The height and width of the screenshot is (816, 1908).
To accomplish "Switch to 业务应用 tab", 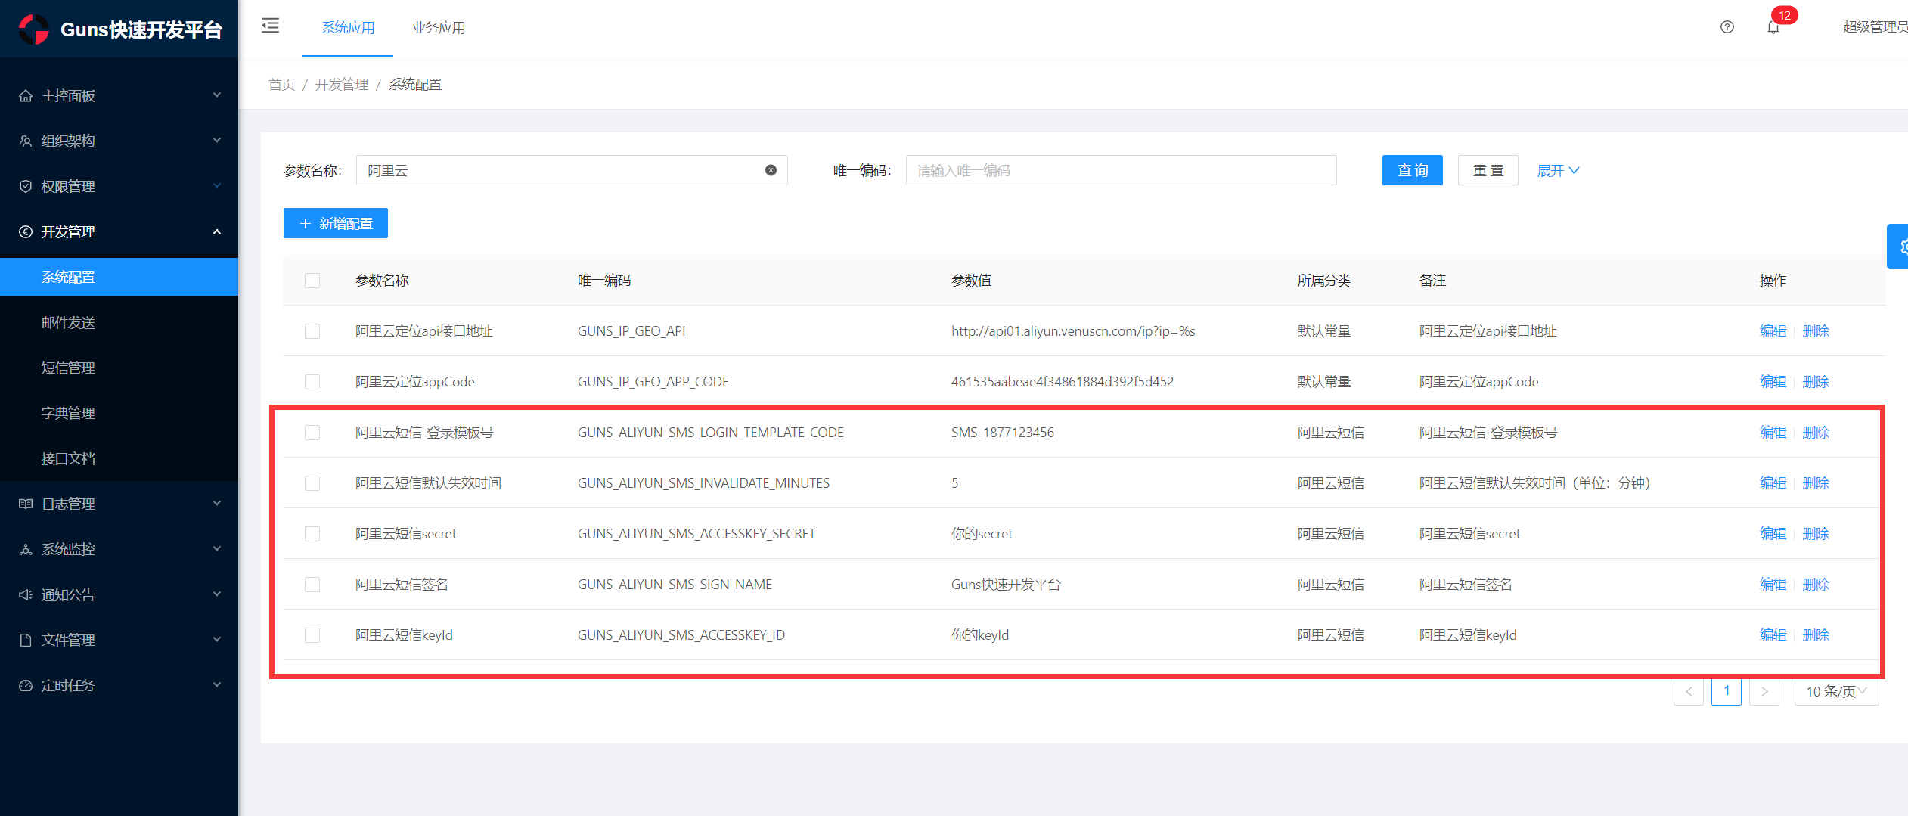I will [x=439, y=28].
